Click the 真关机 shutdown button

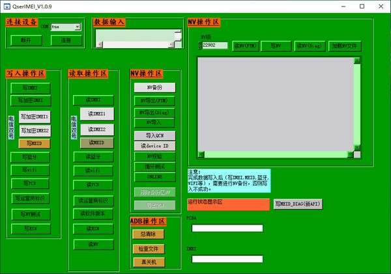(x=149, y=262)
